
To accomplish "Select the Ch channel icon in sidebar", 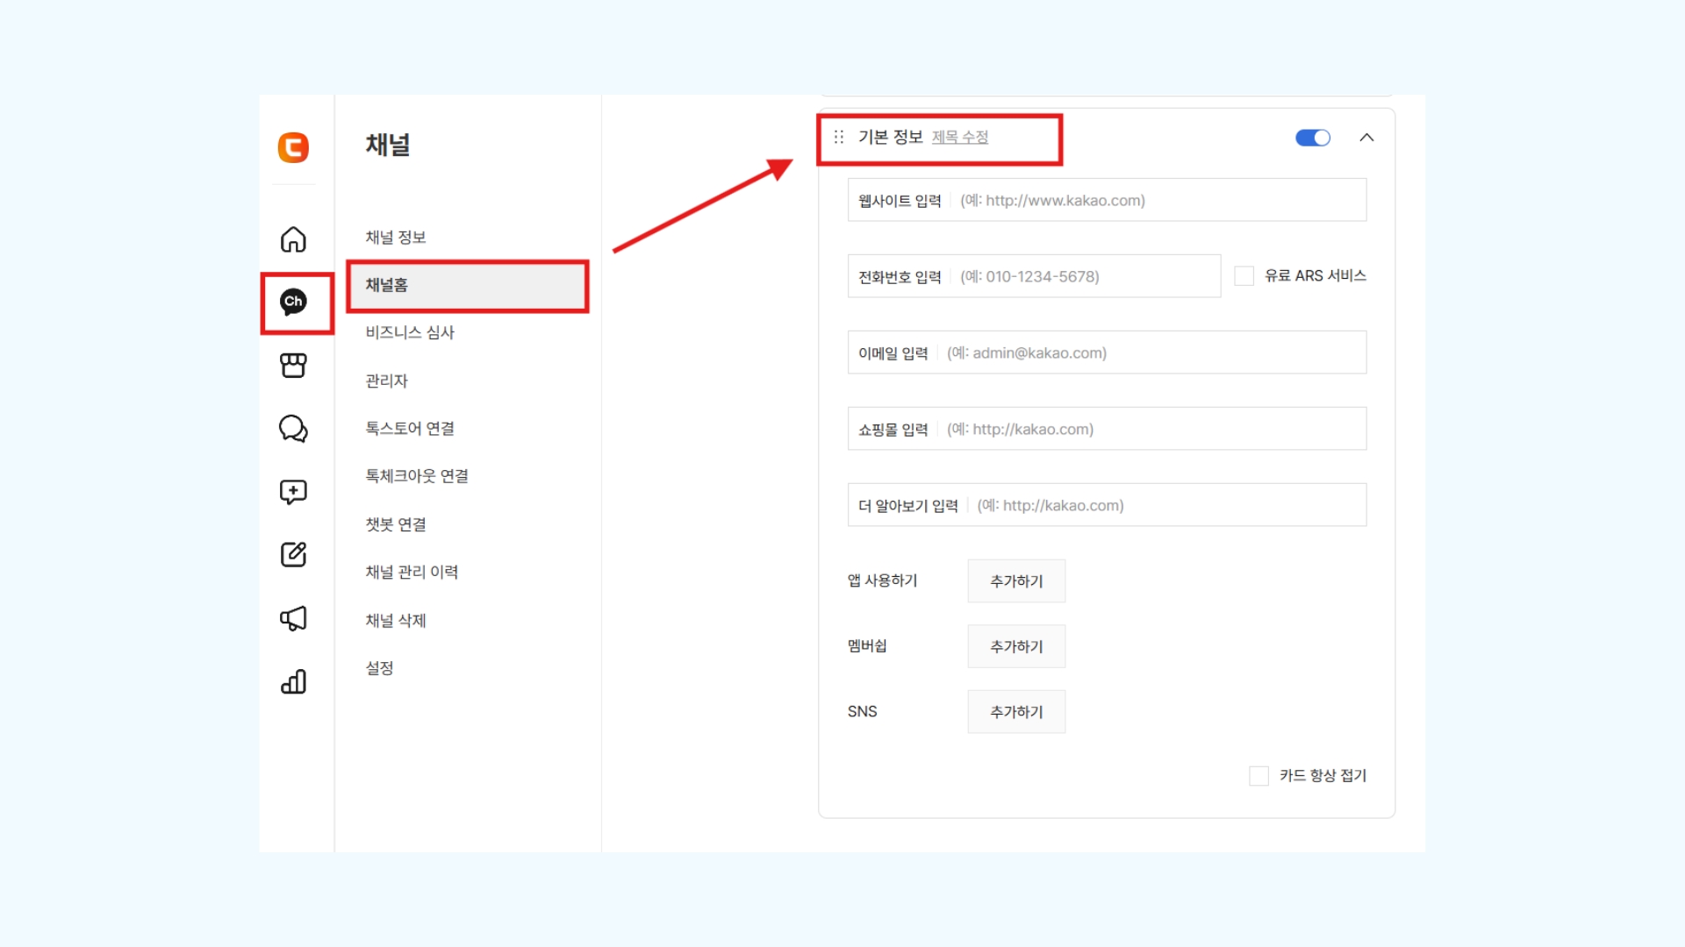I will pyautogui.click(x=293, y=302).
